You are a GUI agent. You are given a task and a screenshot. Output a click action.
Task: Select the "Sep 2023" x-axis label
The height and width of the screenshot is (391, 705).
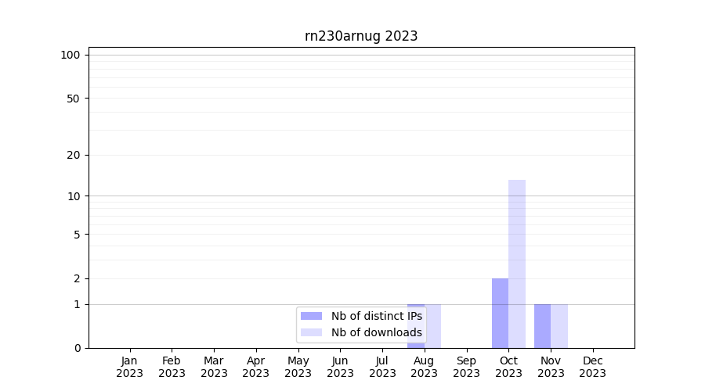[466, 367]
